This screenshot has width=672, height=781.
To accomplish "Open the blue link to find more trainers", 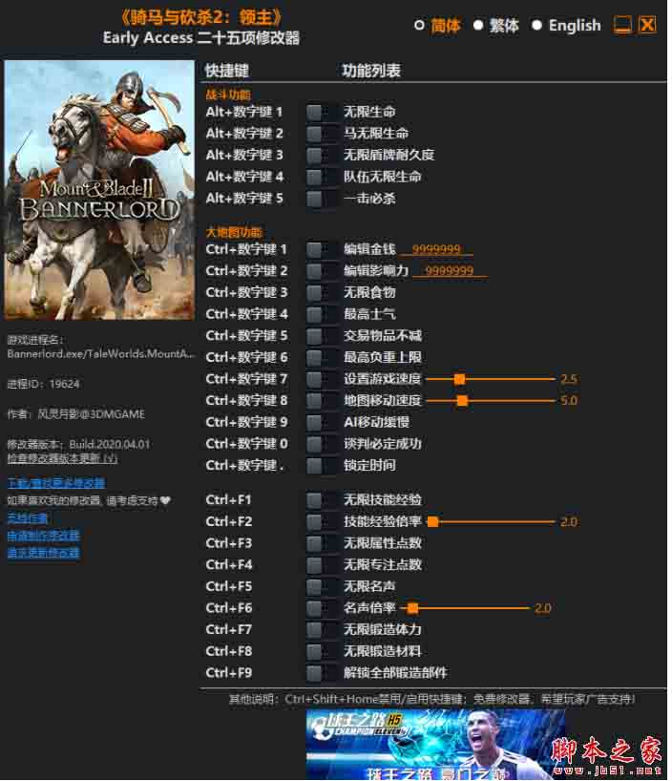I will pos(56,483).
